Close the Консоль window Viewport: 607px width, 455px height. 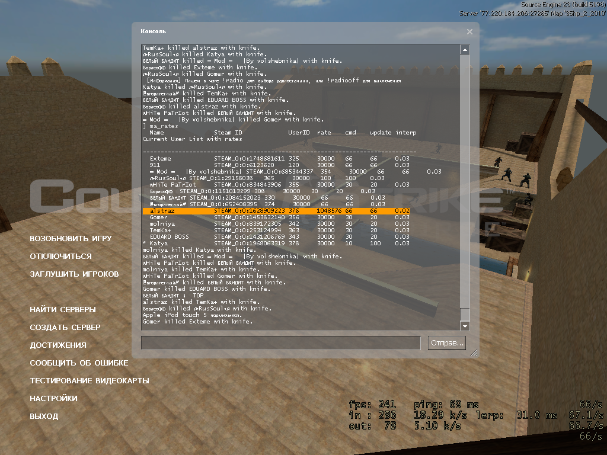(x=469, y=32)
